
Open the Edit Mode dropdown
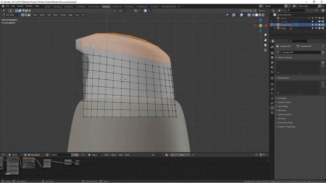(11, 15)
